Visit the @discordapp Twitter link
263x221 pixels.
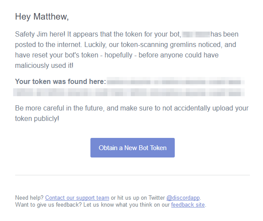pos(183,198)
